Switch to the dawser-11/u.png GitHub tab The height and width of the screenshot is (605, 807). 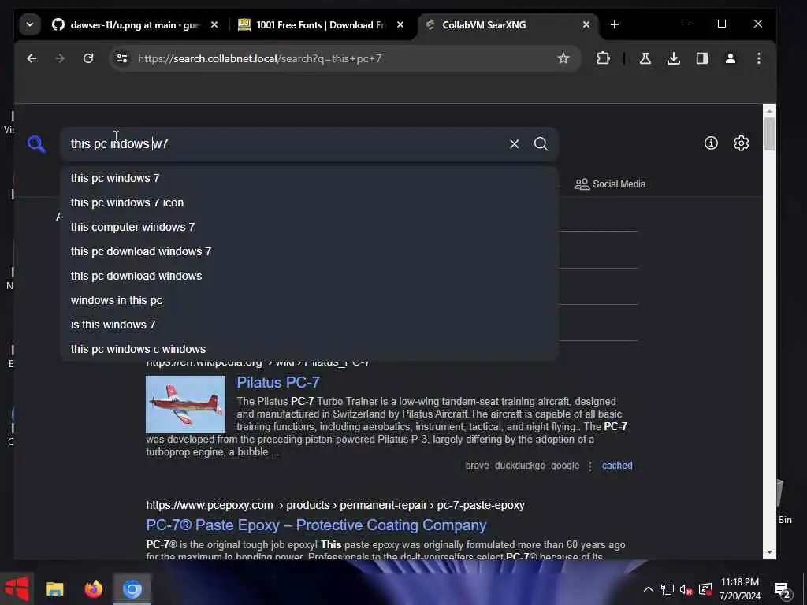(135, 24)
